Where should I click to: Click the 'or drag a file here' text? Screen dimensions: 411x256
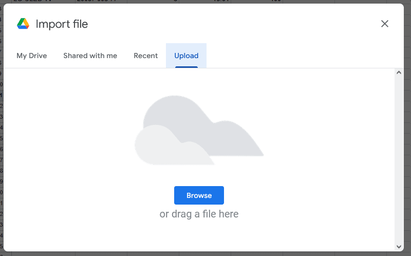(x=199, y=214)
